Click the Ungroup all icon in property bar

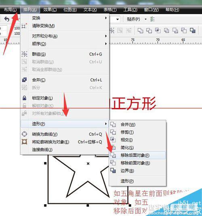128,30
